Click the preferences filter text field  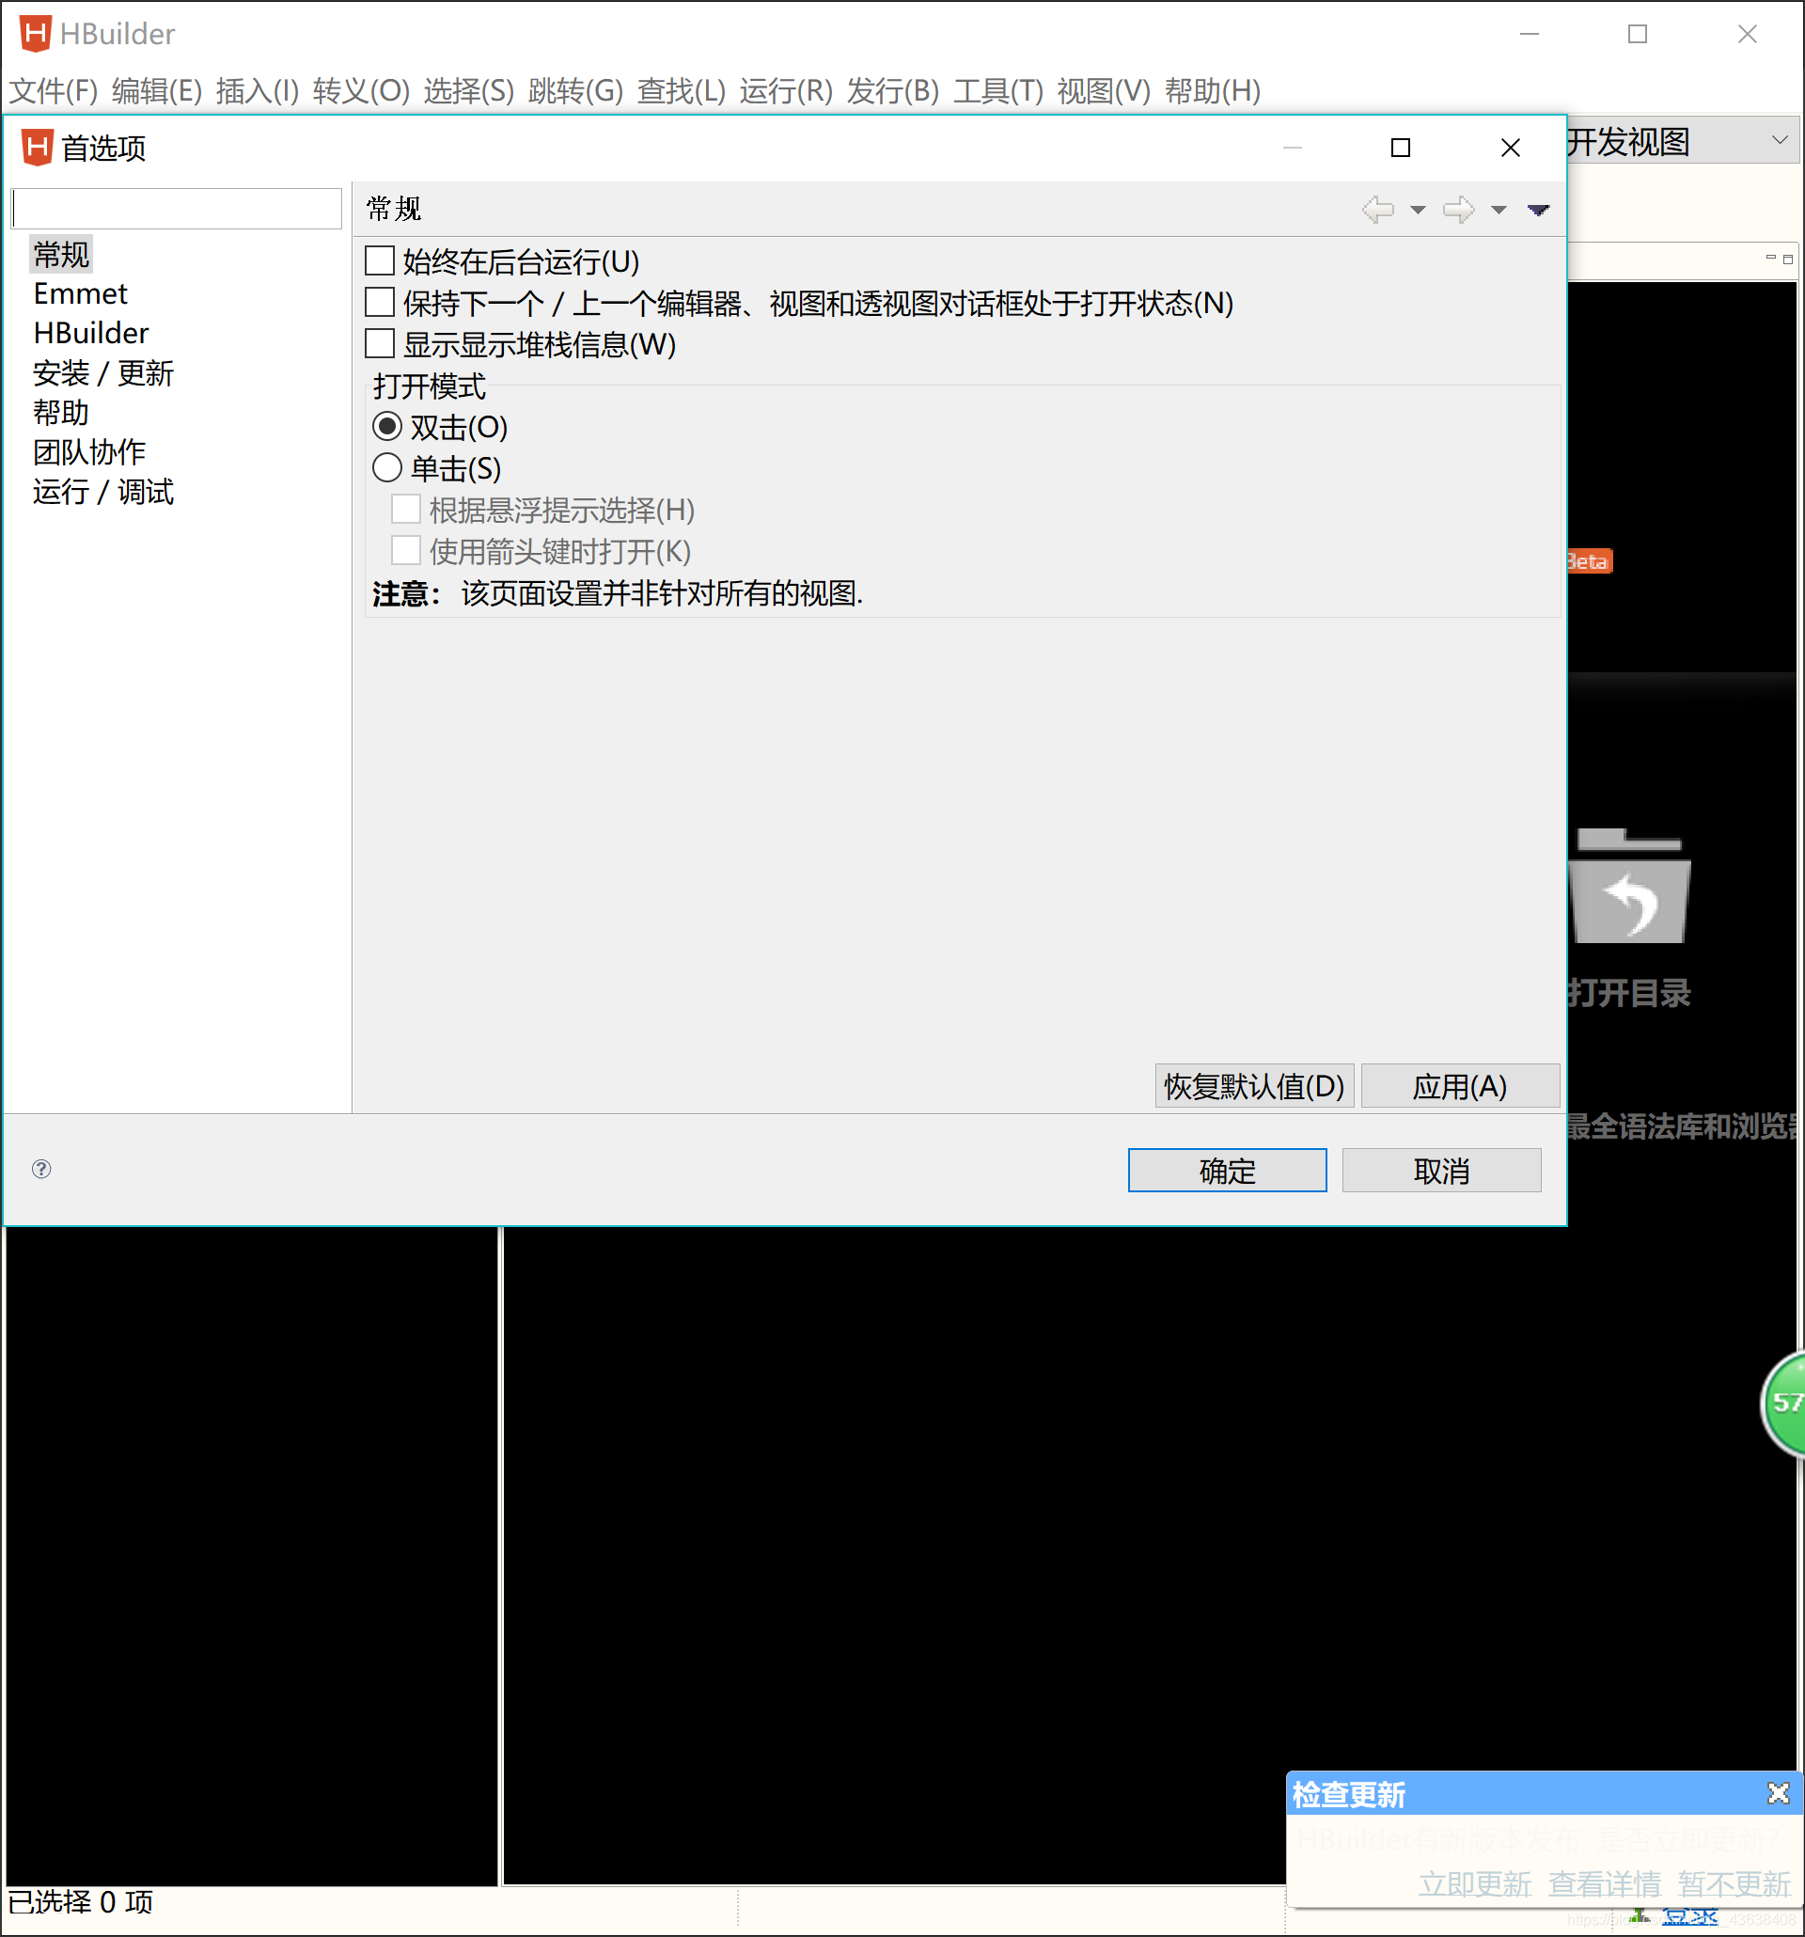tap(177, 209)
